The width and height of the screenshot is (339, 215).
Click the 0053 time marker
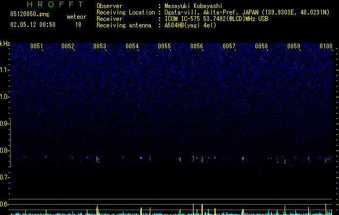point(100,46)
